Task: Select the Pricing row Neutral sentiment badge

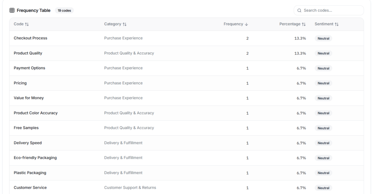Action: click(323, 83)
